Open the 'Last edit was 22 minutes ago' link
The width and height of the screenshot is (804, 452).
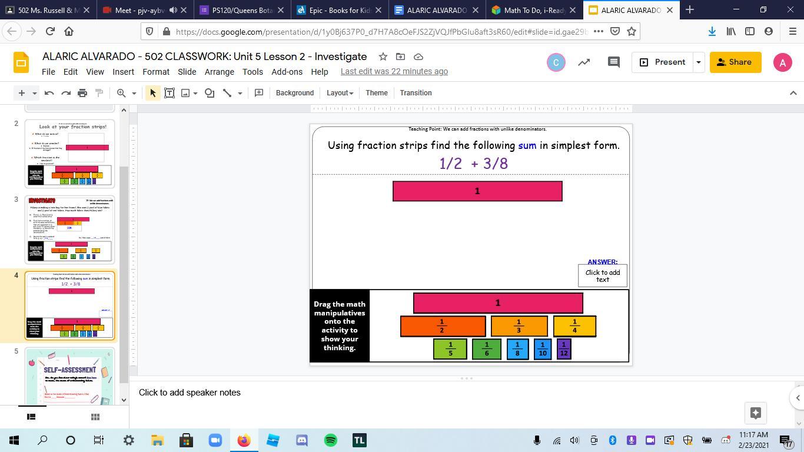(x=394, y=72)
